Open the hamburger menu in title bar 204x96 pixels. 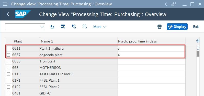5,4
